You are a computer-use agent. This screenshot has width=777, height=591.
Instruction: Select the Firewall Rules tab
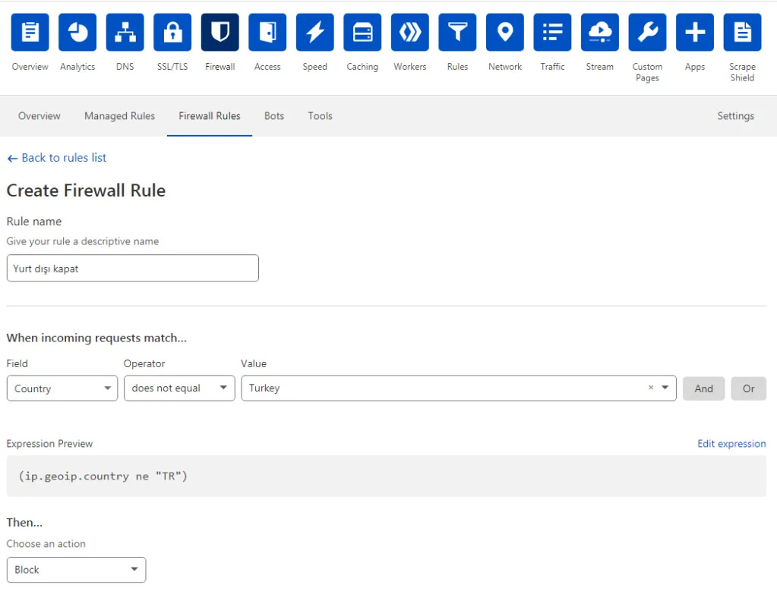[x=210, y=116]
